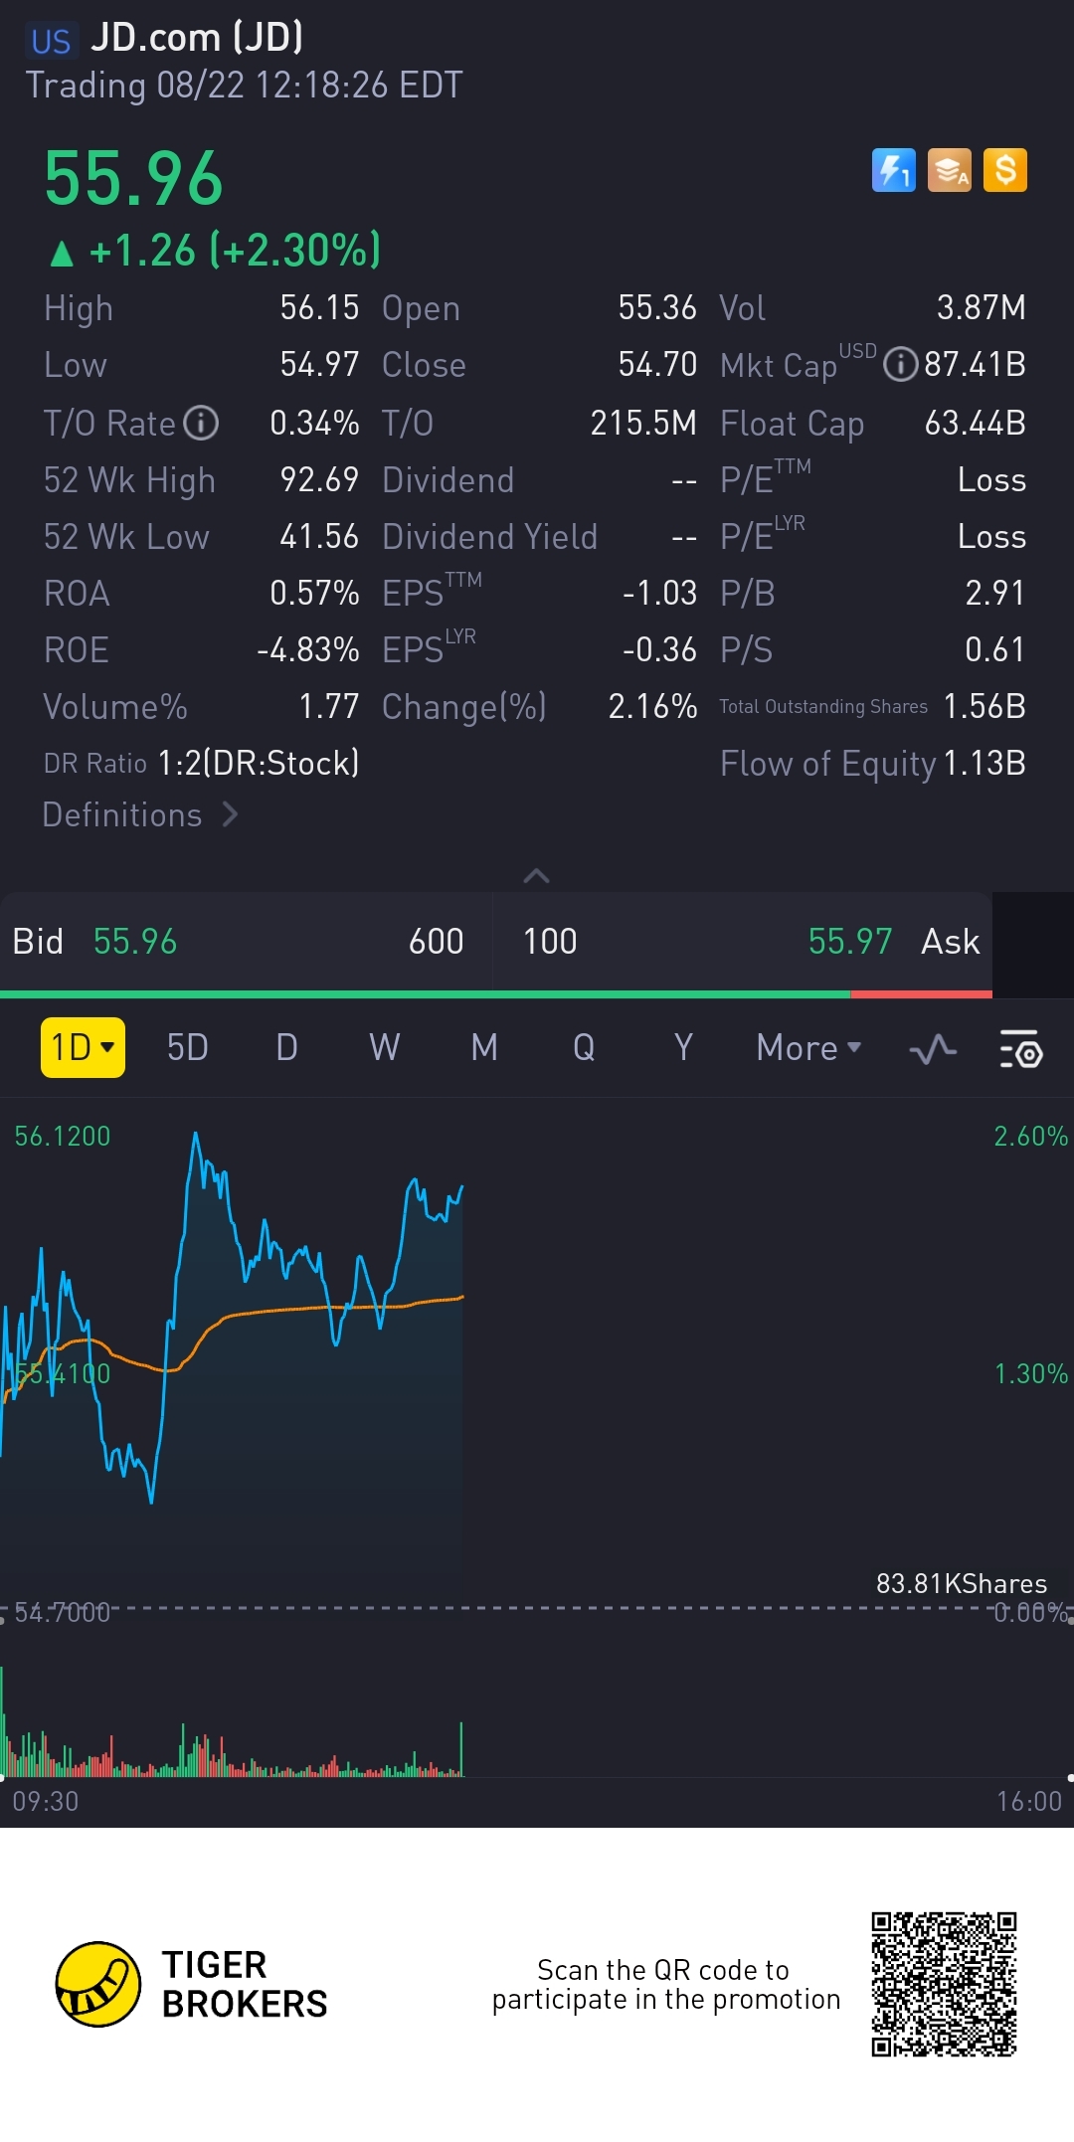Open the 1D timeframe dropdown
1074x2142 pixels.
[x=83, y=1047]
